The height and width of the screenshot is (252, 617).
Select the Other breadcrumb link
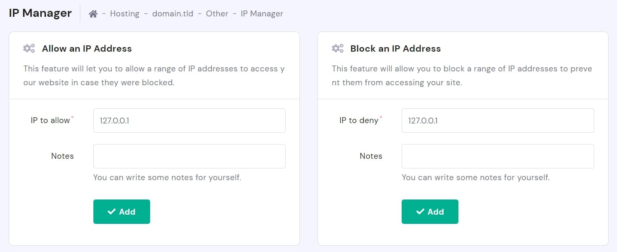click(x=217, y=14)
